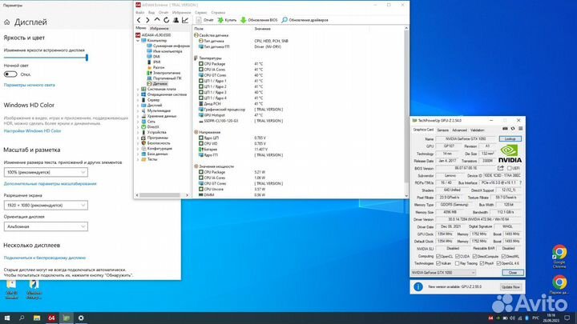Collapse the Компьютер tree node
Screen dimensions: 577x324
[138, 41]
